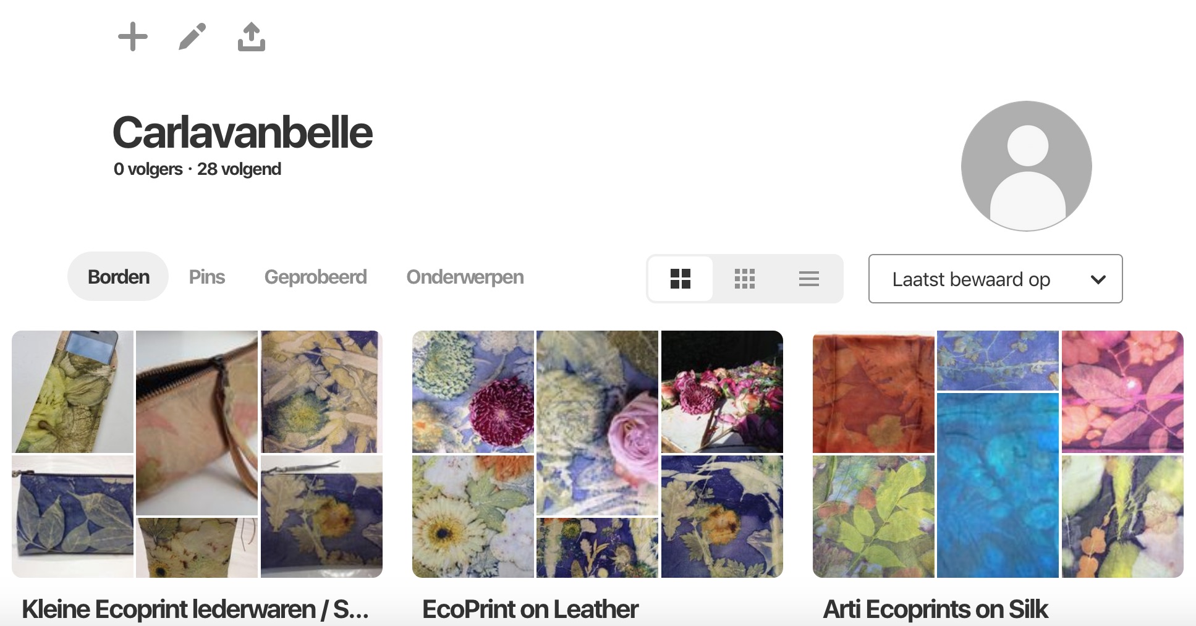Switch to list view layout

point(809,279)
